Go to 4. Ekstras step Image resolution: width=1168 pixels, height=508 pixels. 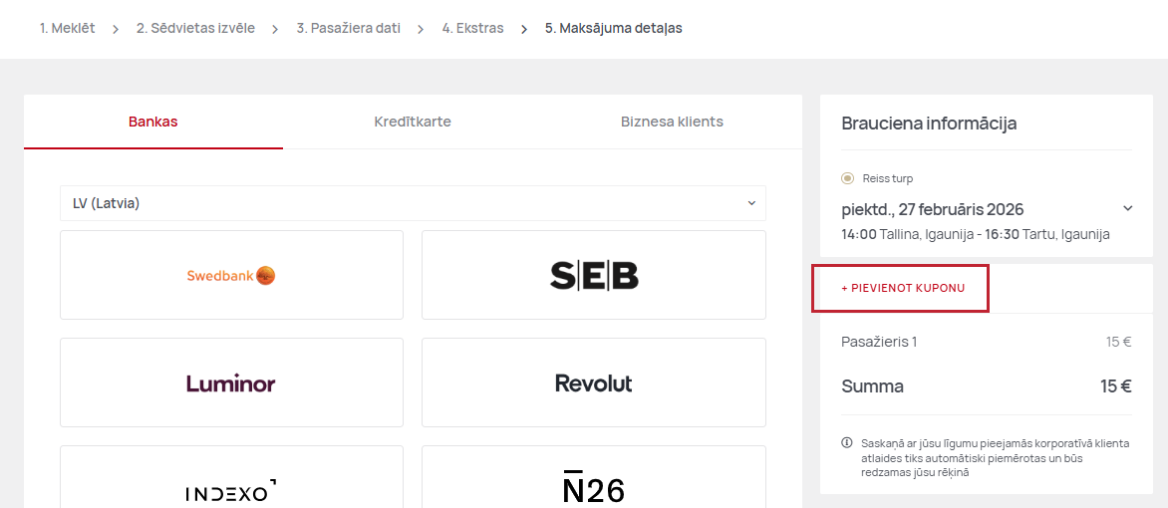pyautogui.click(x=473, y=29)
